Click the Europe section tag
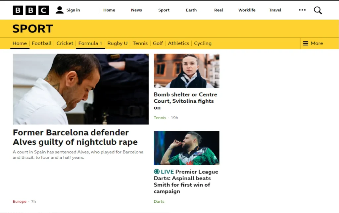 click(20, 201)
